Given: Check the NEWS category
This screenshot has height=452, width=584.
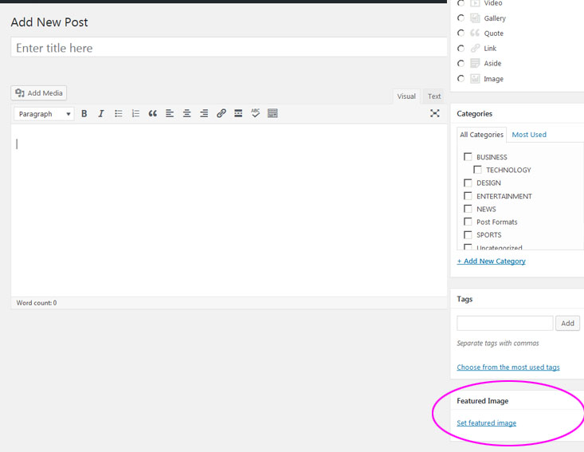Looking at the screenshot, I should [x=468, y=209].
